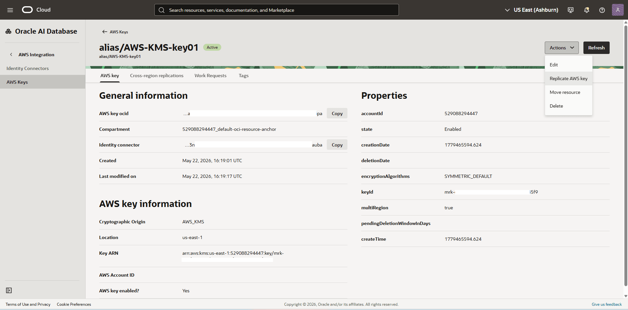
Task: Focus the search resources input field
Action: coord(277,10)
